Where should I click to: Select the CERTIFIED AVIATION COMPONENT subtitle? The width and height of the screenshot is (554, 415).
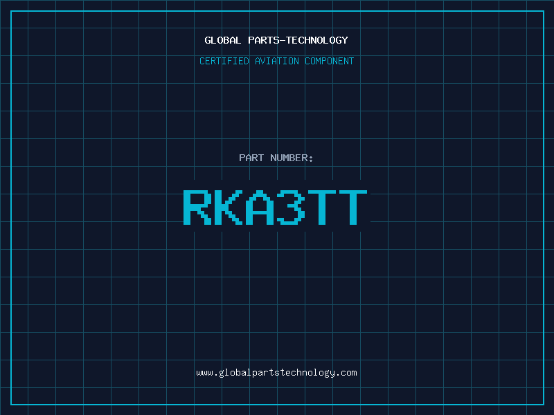(x=276, y=61)
